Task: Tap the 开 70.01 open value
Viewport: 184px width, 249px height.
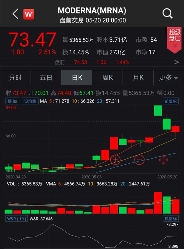Action: tap(38, 93)
